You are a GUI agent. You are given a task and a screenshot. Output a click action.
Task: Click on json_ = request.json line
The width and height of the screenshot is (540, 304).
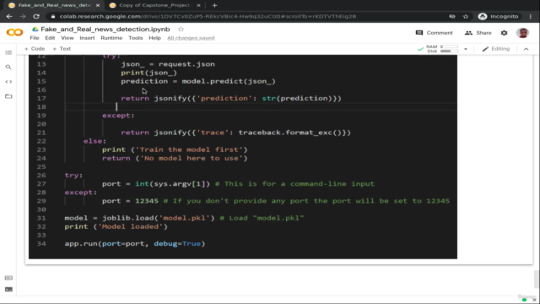click(168, 64)
